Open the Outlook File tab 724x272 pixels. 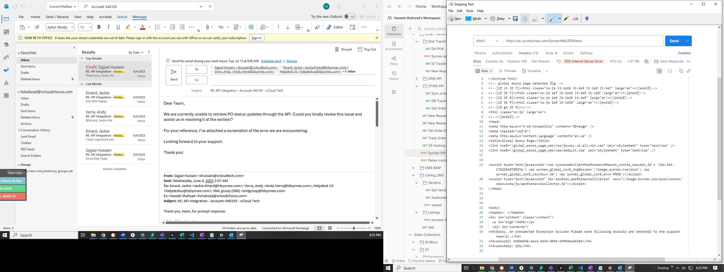tap(21, 17)
